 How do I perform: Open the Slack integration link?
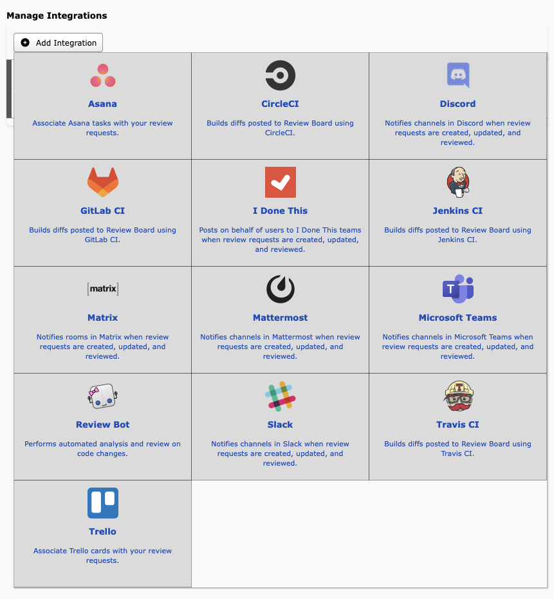(x=280, y=424)
